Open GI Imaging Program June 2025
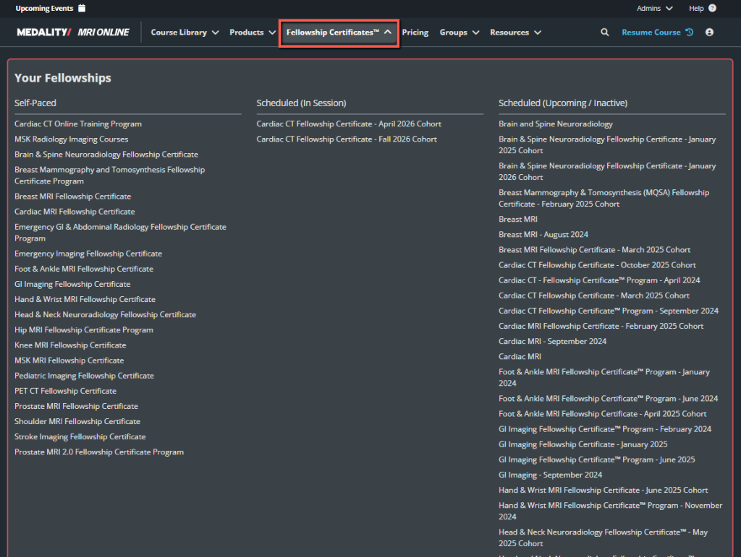 597,459
